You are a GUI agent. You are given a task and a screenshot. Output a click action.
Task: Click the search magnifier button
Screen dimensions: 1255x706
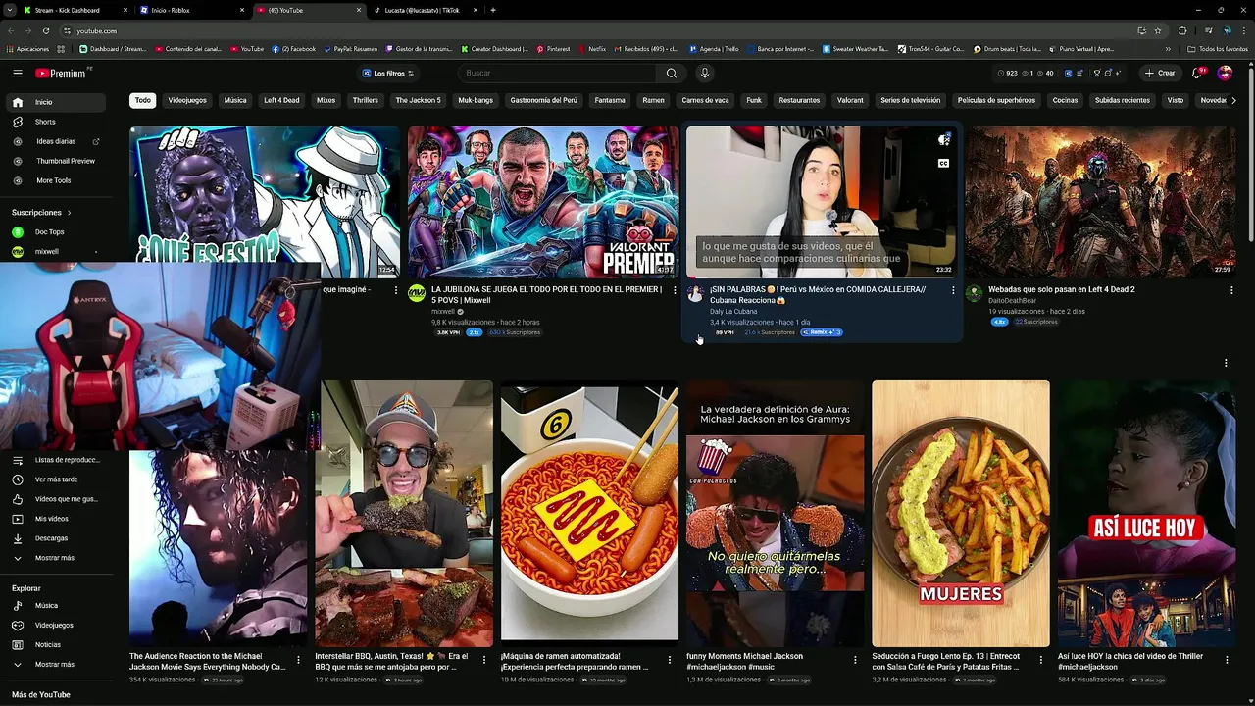pos(672,73)
